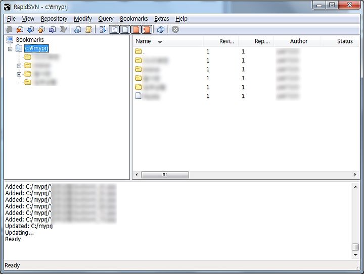Open the Extras menu
This screenshot has height=274, width=364.
162,19
